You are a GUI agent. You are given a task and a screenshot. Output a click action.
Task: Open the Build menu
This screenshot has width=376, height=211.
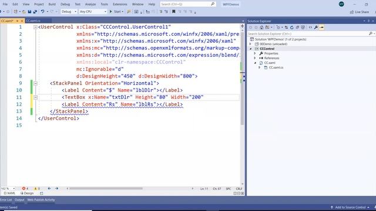(52, 4)
